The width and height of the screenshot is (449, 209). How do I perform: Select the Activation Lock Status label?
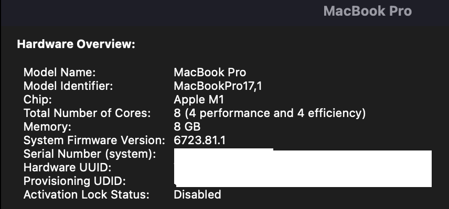[x=87, y=195]
